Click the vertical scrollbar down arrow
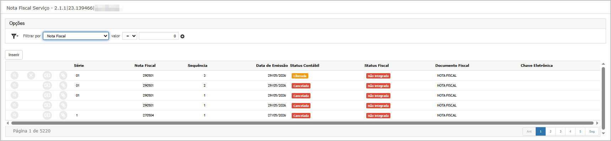The height and width of the screenshot is (141, 611). coord(603,133)
